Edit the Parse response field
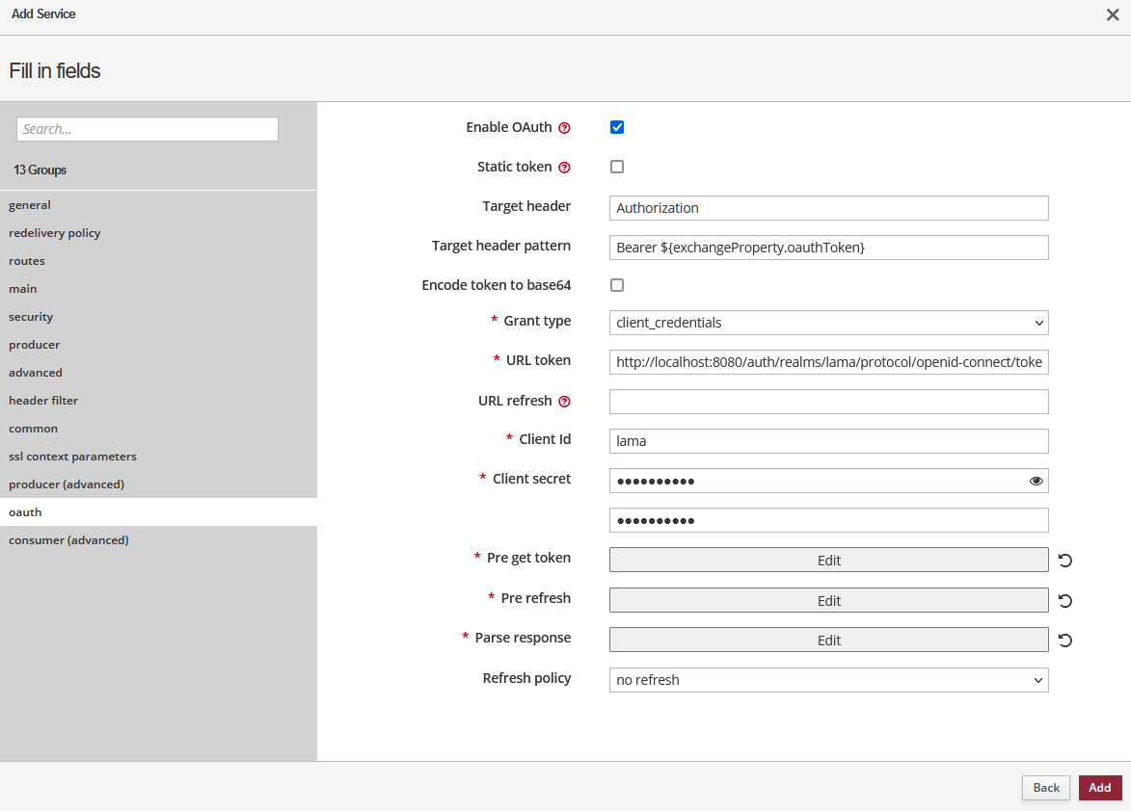 (x=828, y=639)
